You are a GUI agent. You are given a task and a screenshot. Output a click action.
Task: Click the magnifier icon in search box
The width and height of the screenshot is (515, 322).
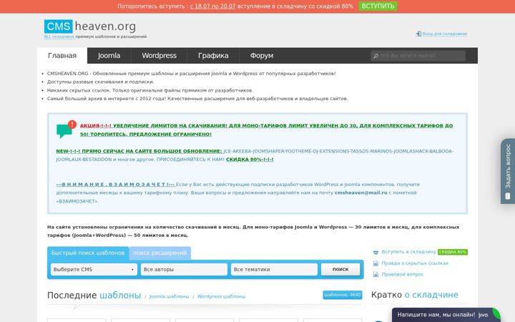[376, 56]
